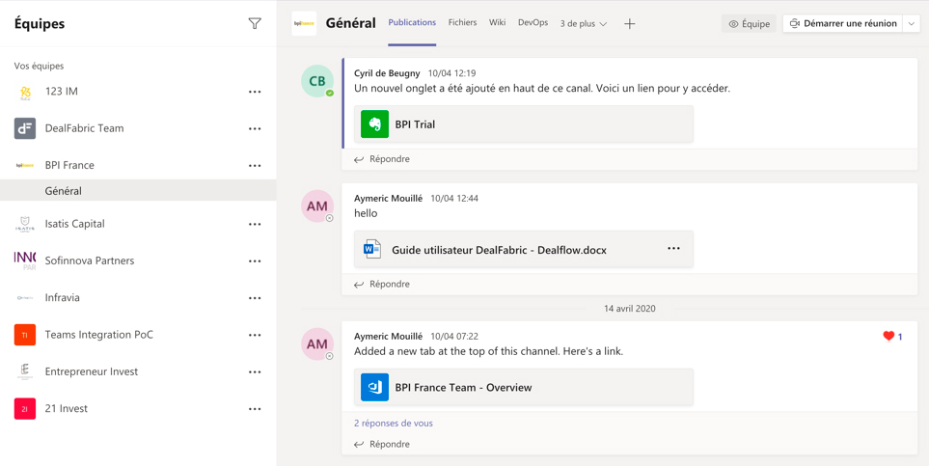
Task: Select the Entrepreneur Invest team
Action: [92, 371]
